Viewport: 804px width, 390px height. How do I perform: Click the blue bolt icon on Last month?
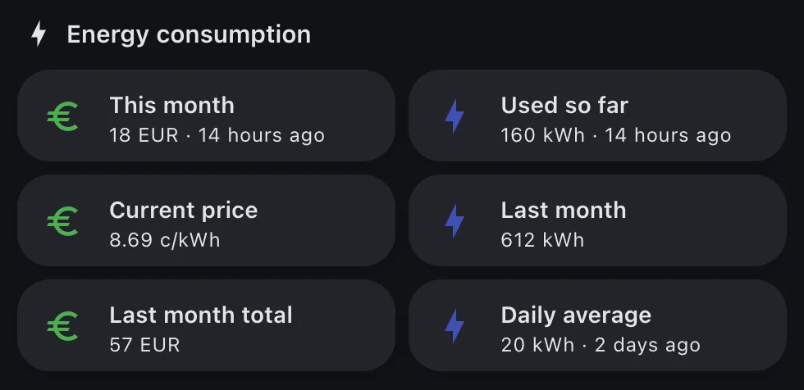click(x=455, y=221)
